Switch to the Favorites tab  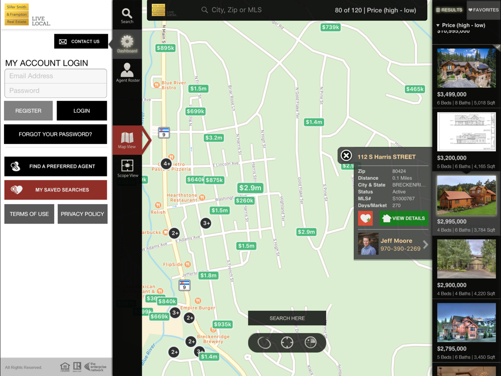(x=483, y=10)
